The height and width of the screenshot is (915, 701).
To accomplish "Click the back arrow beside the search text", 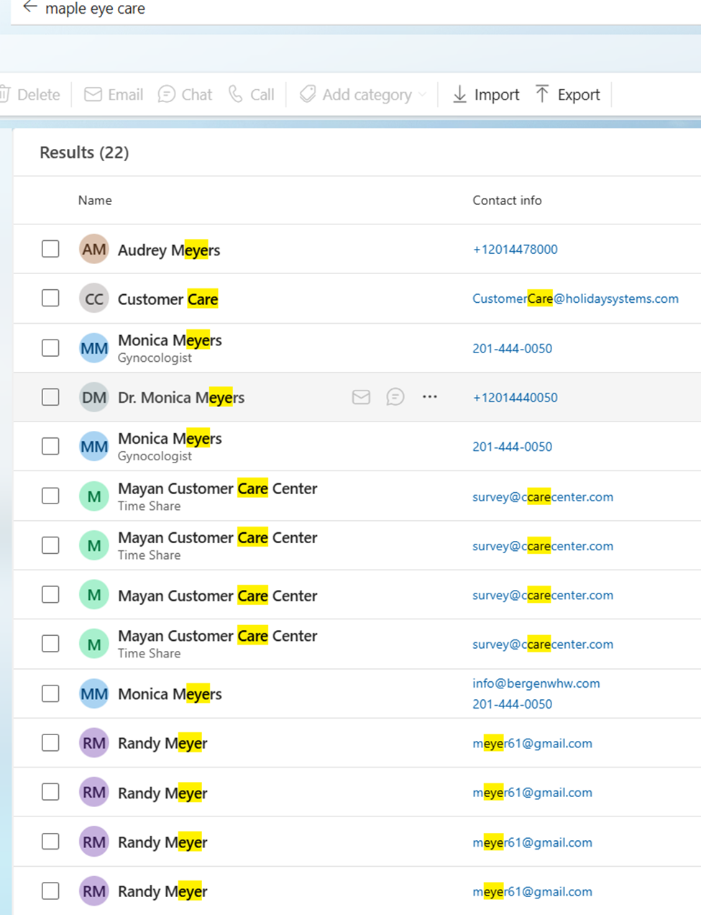I will pos(29,8).
